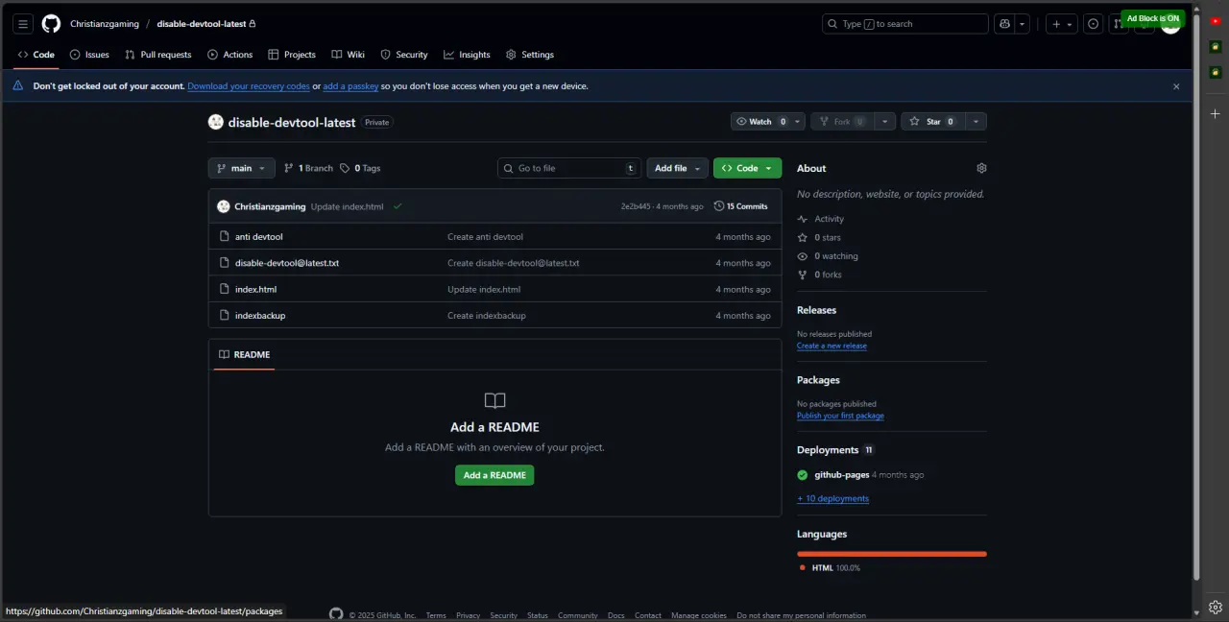
Task: Open the green Code dropdown button
Action: [x=747, y=168]
